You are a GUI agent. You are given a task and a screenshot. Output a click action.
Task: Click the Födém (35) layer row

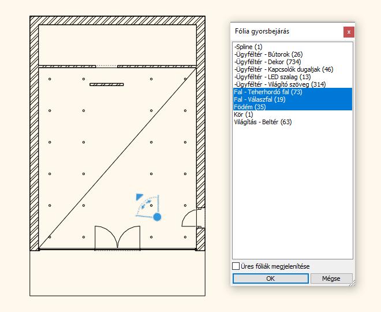pos(293,107)
